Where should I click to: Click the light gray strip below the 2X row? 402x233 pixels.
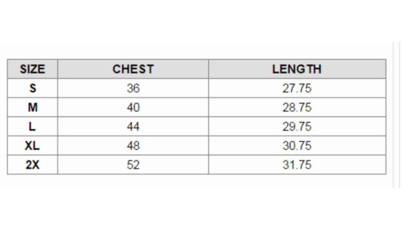[x=196, y=181]
